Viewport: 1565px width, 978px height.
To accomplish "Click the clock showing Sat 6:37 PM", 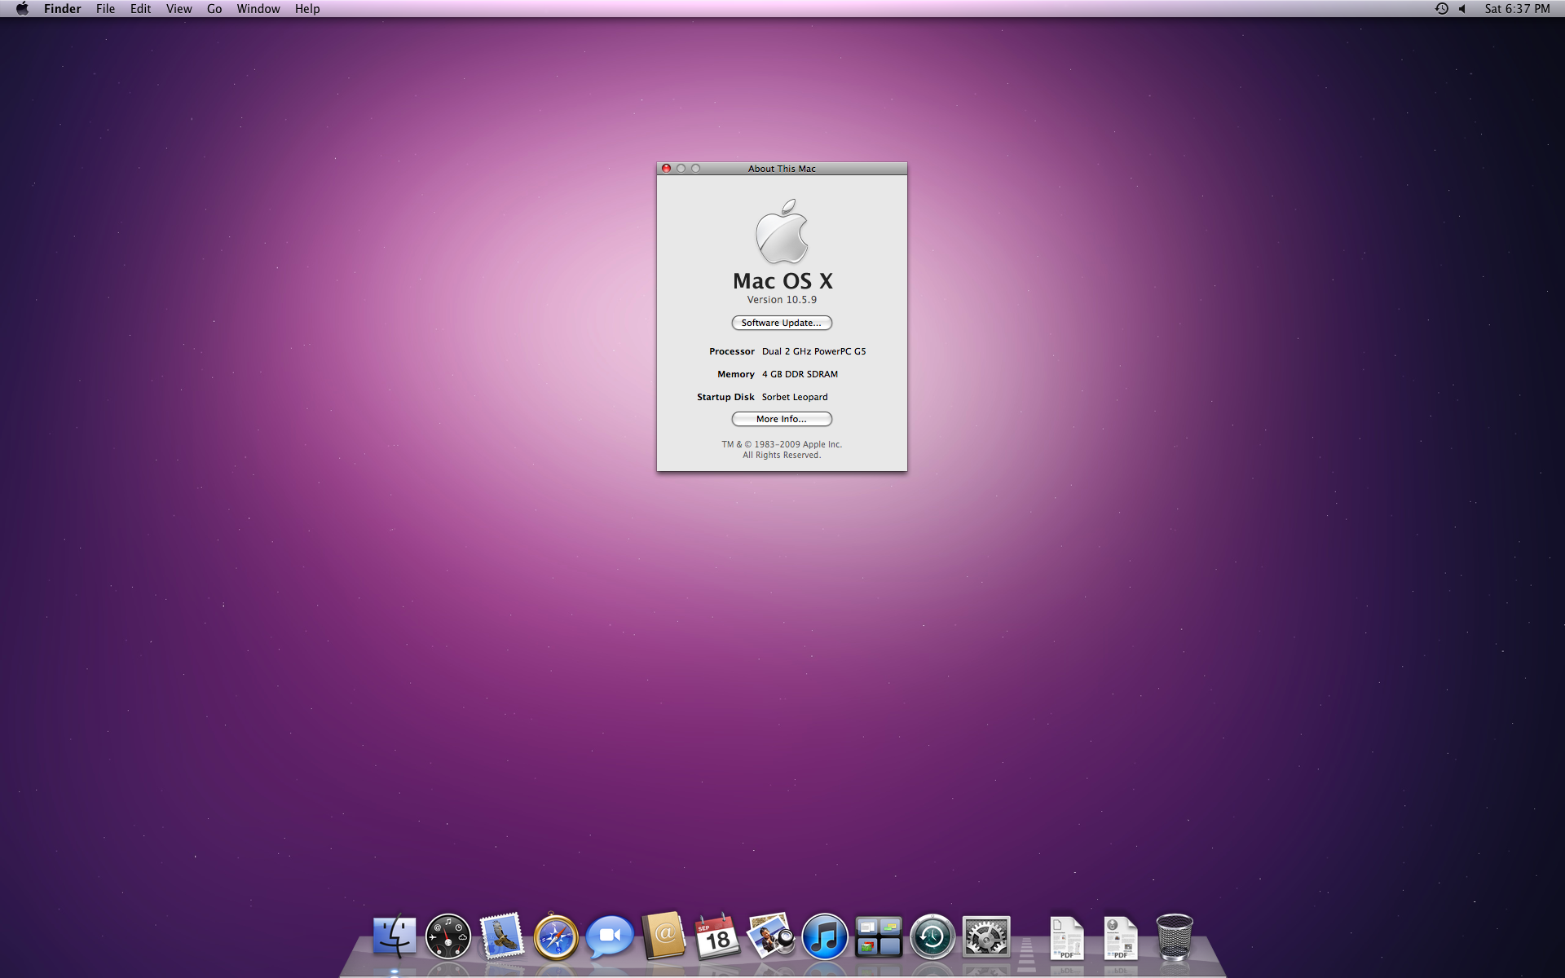I will tap(1517, 9).
